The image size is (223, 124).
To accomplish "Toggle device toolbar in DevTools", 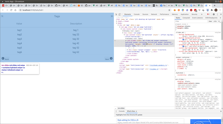I will (x=120, y=14).
